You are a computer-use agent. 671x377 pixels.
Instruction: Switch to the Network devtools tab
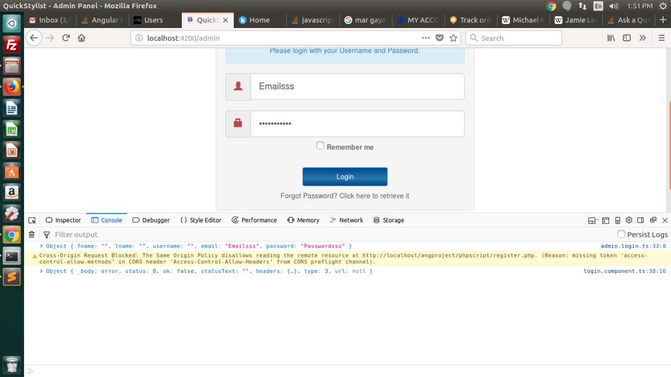(x=347, y=220)
